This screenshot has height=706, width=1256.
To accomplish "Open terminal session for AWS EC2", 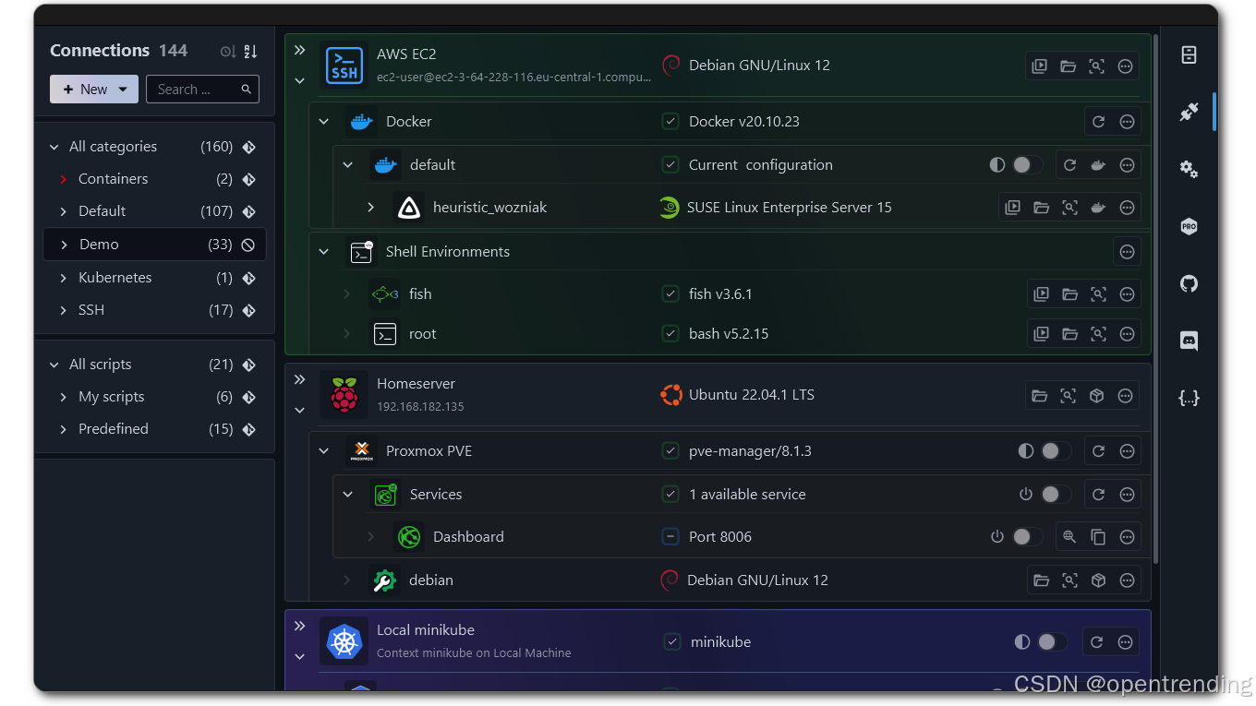I will pos(1039,66).
